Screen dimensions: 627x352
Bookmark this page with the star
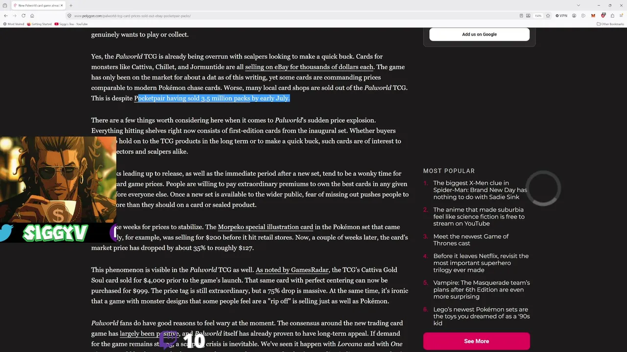548,16
